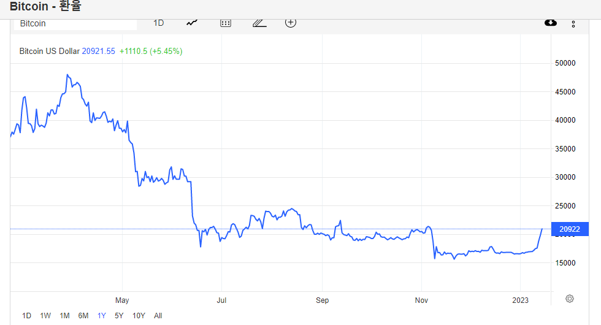Click the 20921.55 price value

[99, 51]
